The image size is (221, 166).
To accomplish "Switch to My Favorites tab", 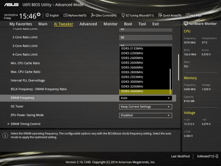I will (x=21, y=24).
